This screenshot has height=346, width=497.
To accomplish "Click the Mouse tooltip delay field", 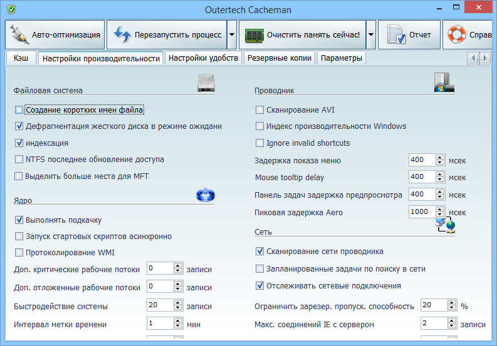I will pos(422,176).
